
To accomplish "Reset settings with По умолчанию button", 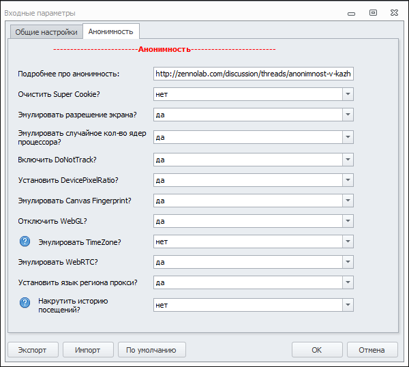I will [x=151, y=350].
